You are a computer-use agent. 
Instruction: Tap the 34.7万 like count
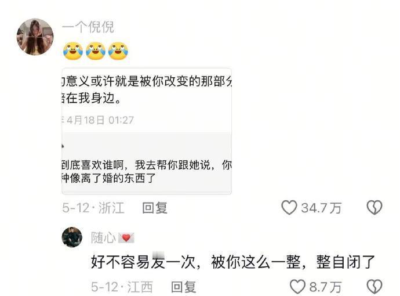[321, 208]
